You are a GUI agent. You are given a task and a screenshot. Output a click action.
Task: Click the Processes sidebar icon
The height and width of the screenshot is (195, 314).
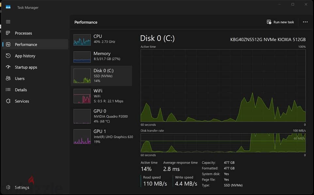8,33
